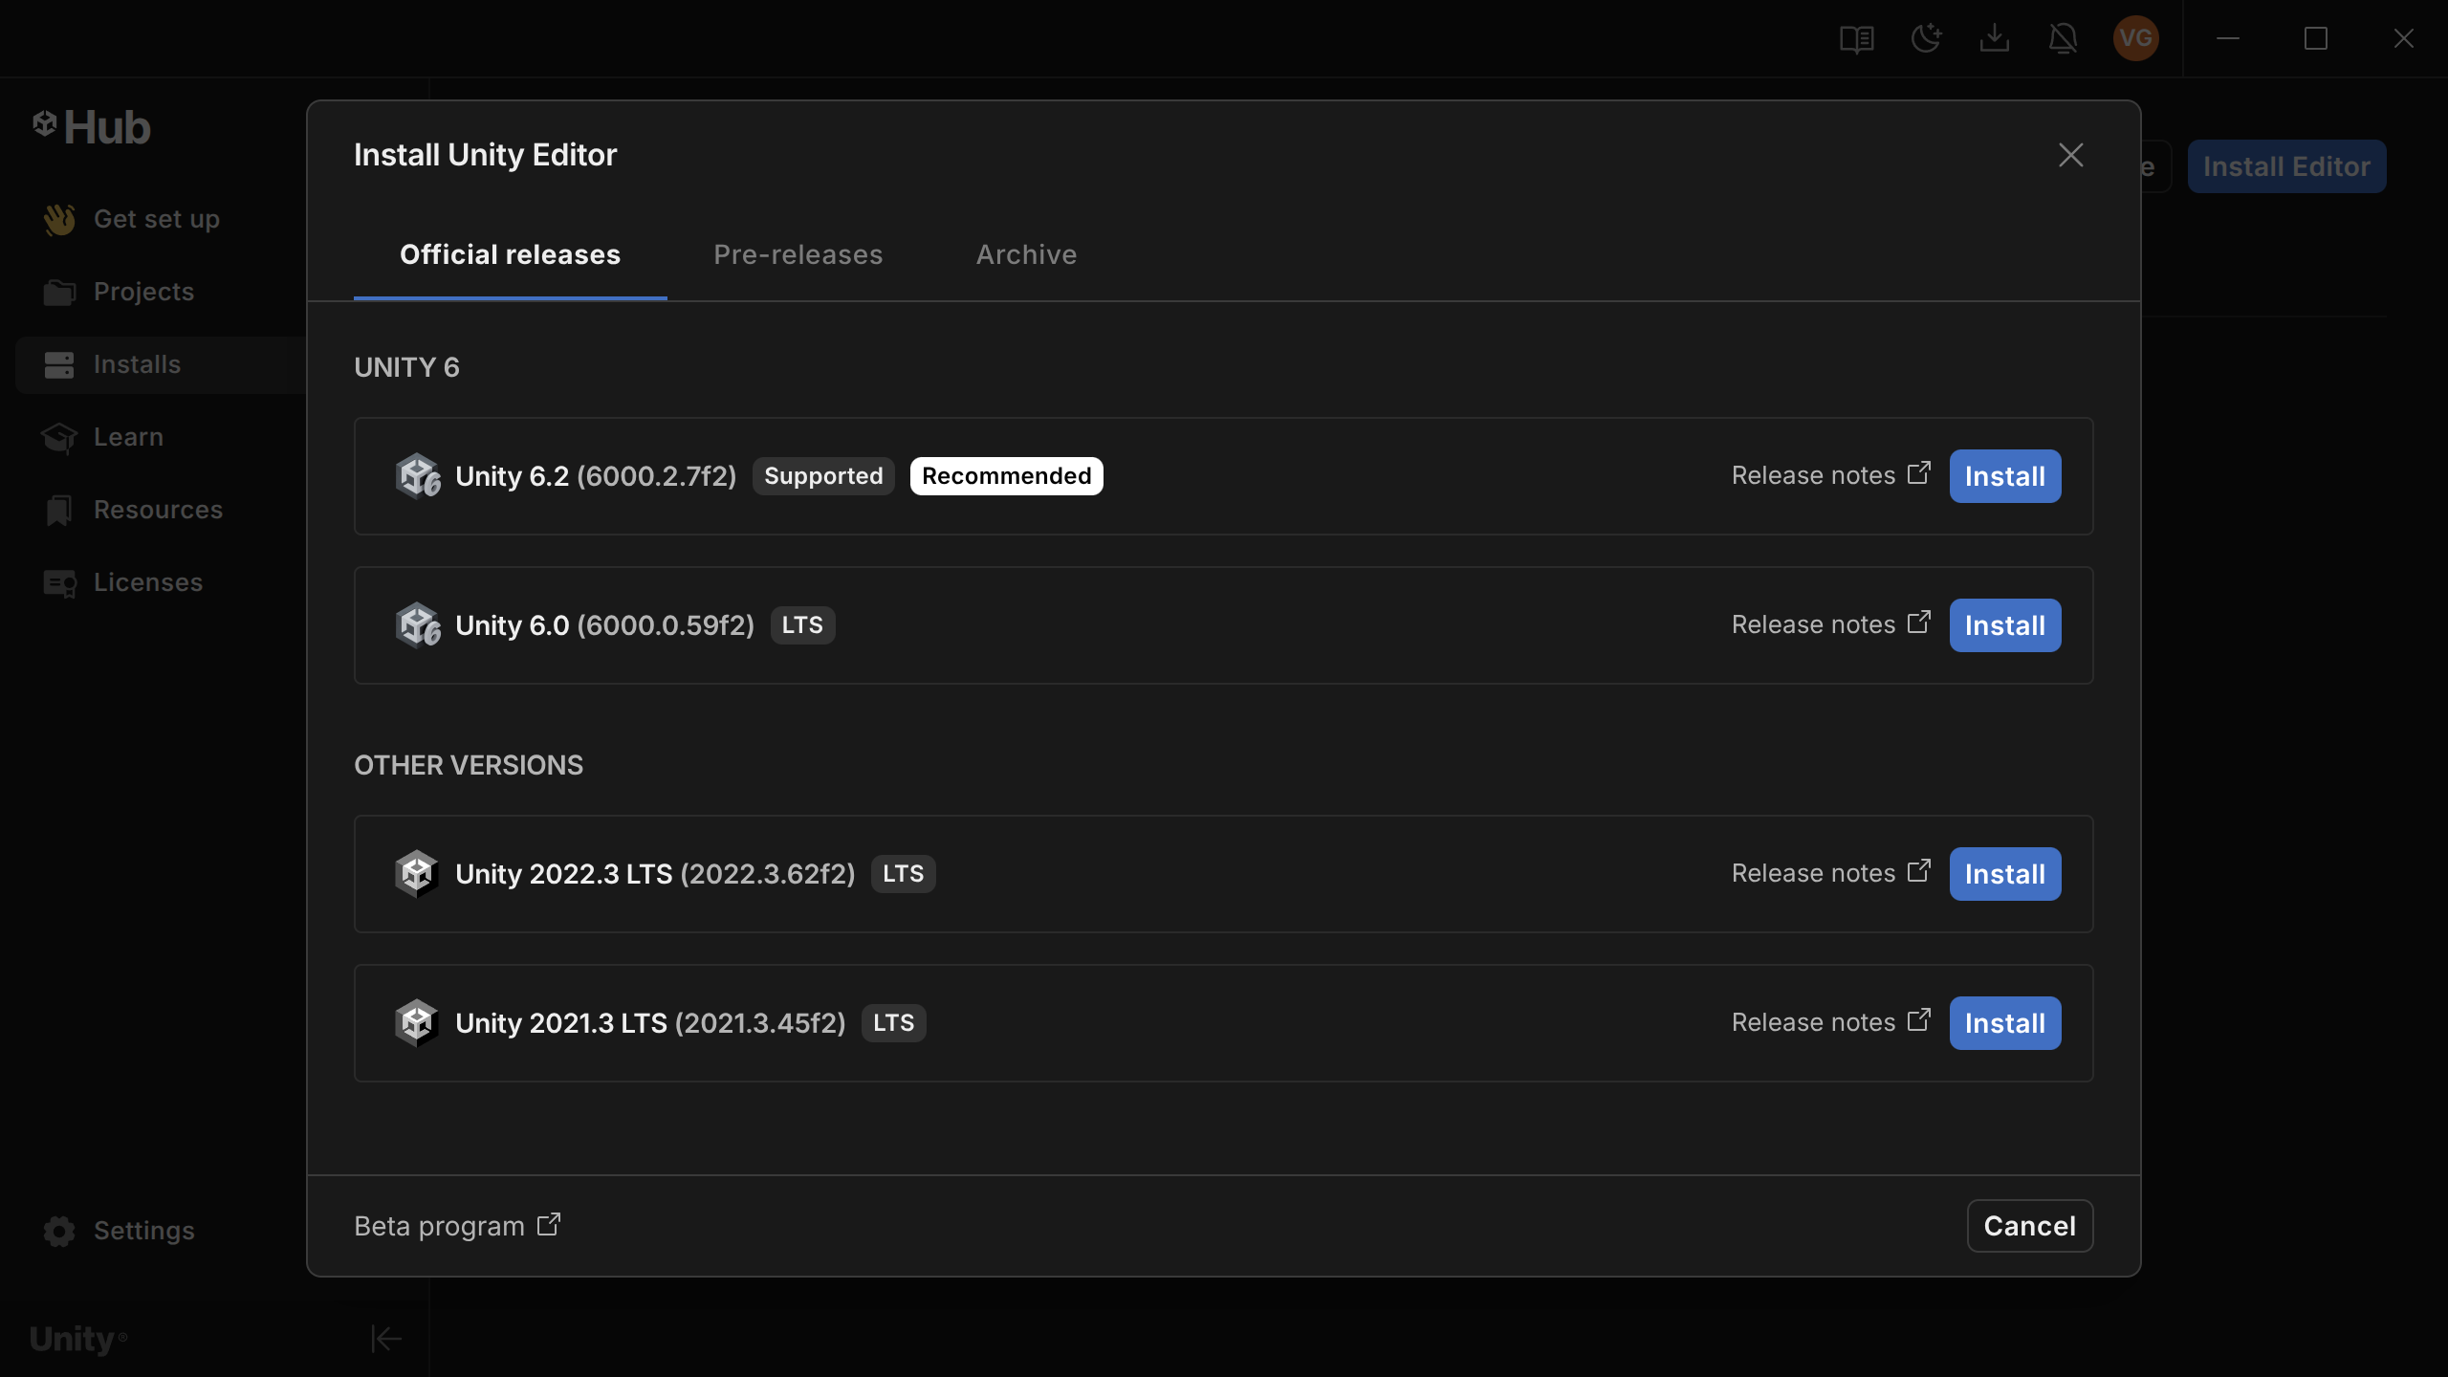The image size is (2448, 1377).
Task: Click the Unity 2021.3 LTS cube icon
Action: [x=417, y=1023]
